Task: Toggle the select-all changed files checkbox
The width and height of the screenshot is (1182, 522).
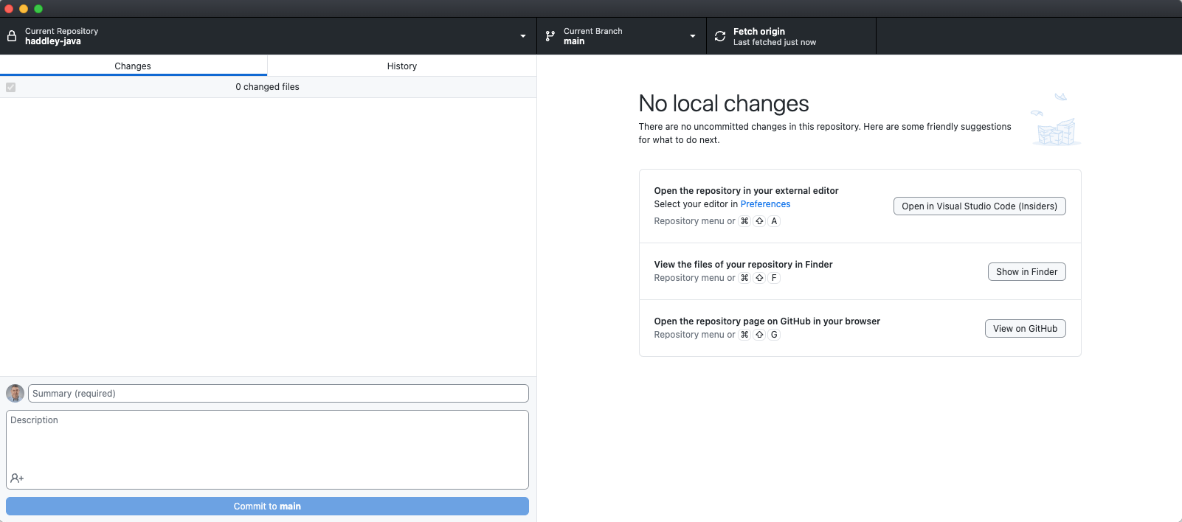Action: tap(11, 87)
